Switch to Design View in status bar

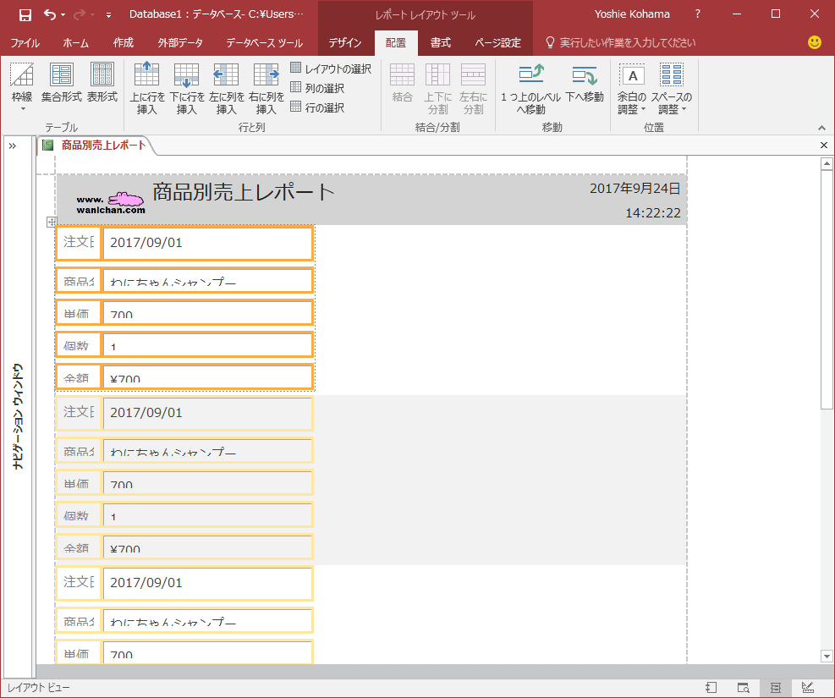pos(808,688)
